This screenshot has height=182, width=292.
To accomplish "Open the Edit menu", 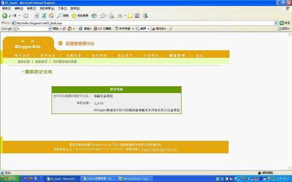I will 19,8.
